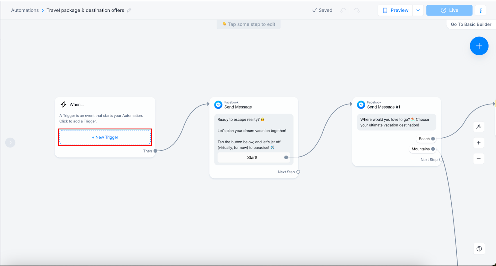The width and height of the screenshot is (496, 266).
Task: Open the three-dot more options menu
Action: tap(480, 10)
